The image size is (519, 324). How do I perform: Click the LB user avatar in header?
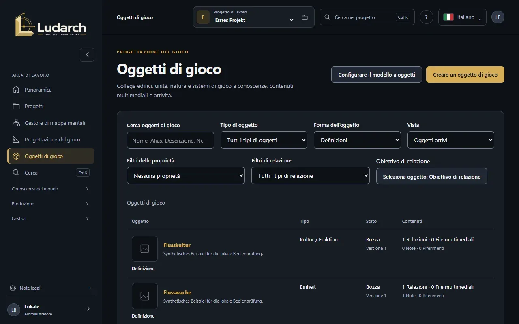pos(498,17)
